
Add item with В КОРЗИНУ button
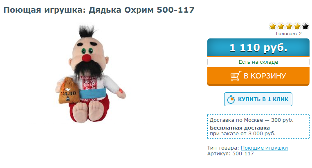(x=258, y=76)
